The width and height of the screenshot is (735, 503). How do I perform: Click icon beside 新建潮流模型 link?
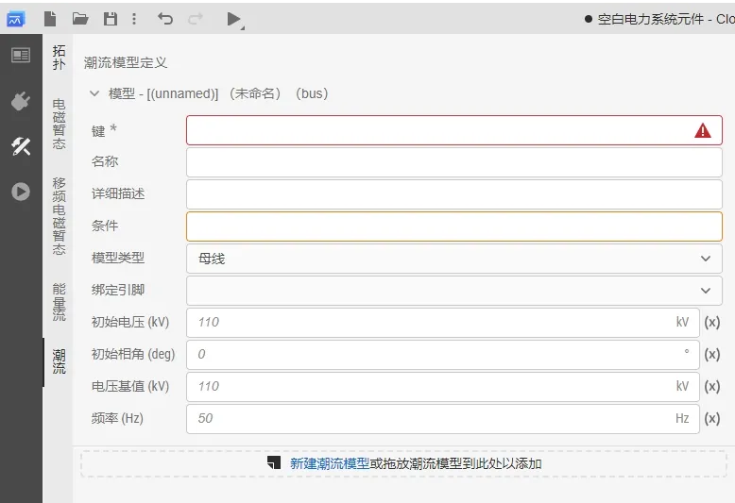pos(274,462)
